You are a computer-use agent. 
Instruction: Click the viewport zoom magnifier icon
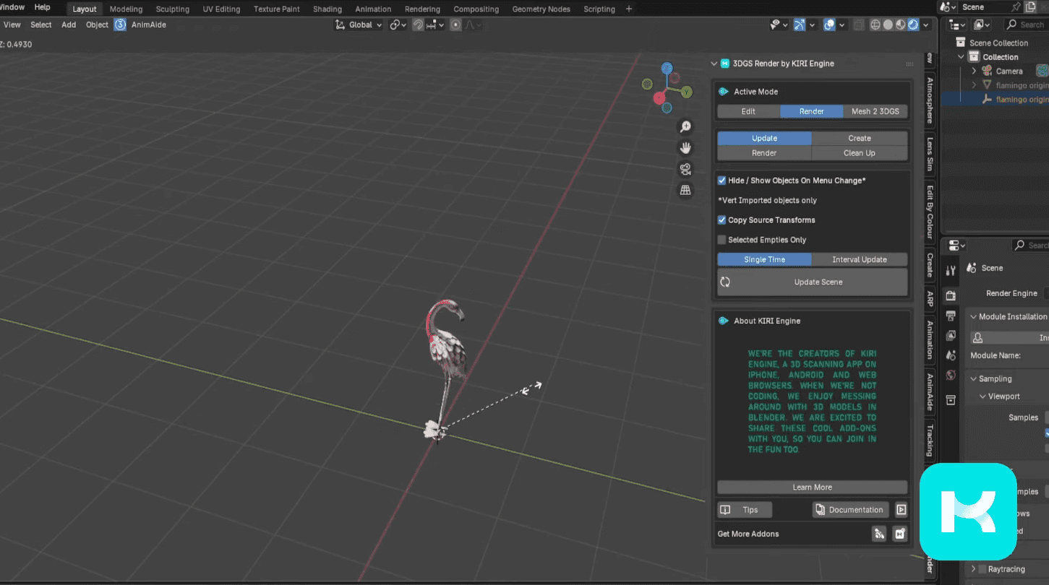point(685,127)
